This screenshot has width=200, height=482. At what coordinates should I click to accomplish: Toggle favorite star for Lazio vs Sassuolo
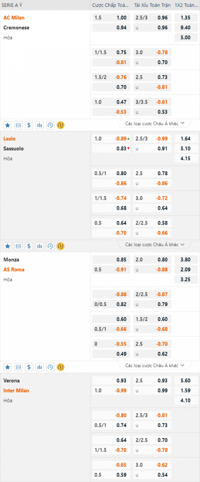tap(8, 246)
